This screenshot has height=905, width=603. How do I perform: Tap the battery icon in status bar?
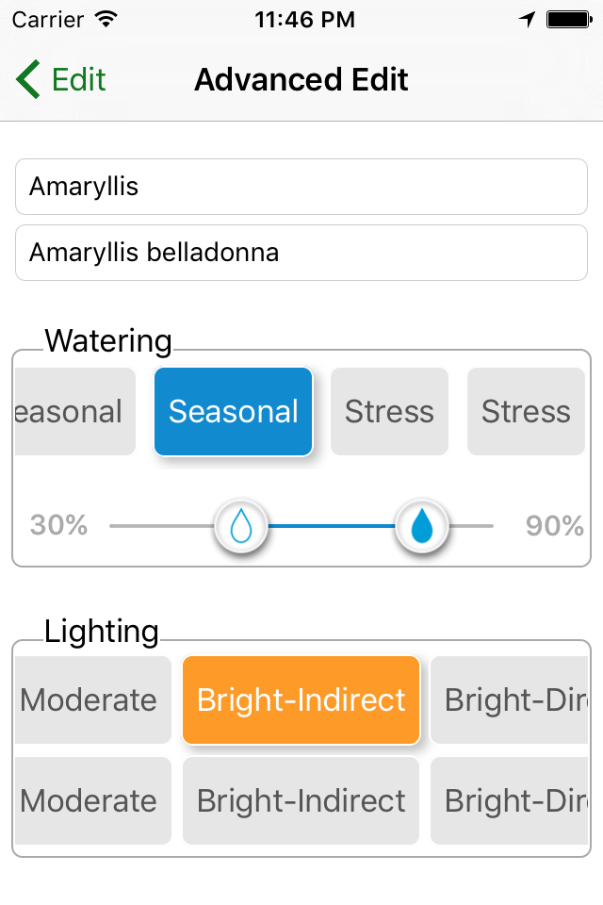[569, 20]
